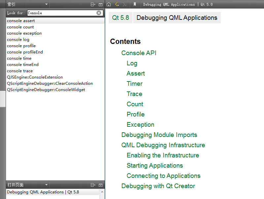Navigate back with the left arrow
The width and height of the screenshot is (264, 199).
(x=117, y=4)
